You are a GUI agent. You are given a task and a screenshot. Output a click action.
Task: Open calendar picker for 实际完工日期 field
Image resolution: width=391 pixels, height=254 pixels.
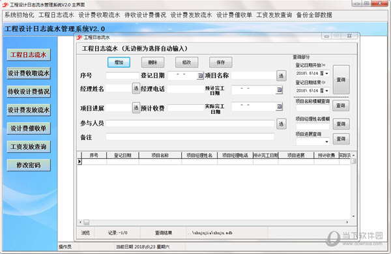(x=280, y=107)
